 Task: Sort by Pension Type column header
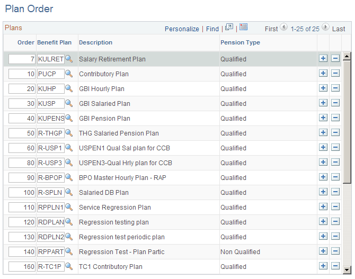point(240,42)
